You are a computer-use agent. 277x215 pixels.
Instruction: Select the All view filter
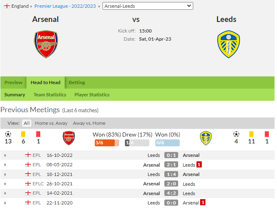(27, 123)
